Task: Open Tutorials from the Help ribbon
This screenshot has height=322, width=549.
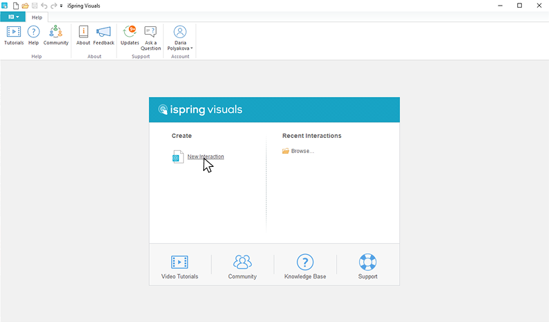Action: (x=14, y=35)
